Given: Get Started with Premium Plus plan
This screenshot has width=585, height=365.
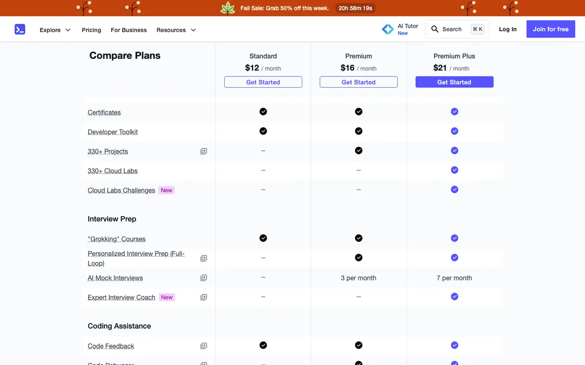Looking at the screenshot, I should point(454,82).
